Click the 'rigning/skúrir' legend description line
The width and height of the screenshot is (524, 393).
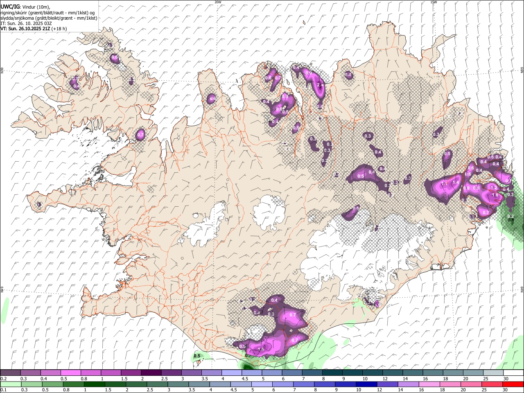point(47,13)
